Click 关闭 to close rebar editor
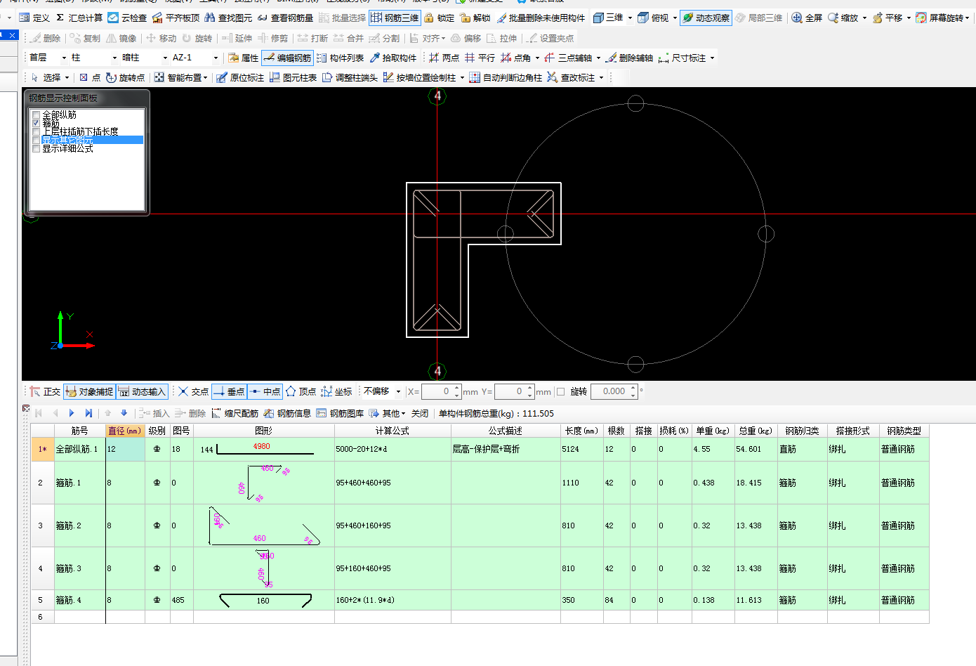The width and height of the screenshot is (976, 666). [420, 413]
